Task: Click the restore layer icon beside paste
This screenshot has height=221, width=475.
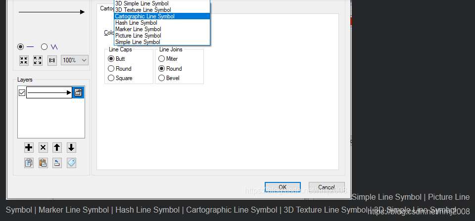Action: [57, 163]
